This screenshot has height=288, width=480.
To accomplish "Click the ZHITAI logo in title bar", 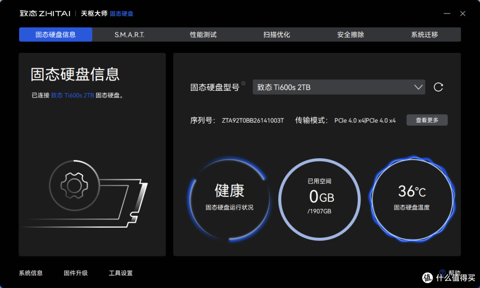I will (45, 13).
